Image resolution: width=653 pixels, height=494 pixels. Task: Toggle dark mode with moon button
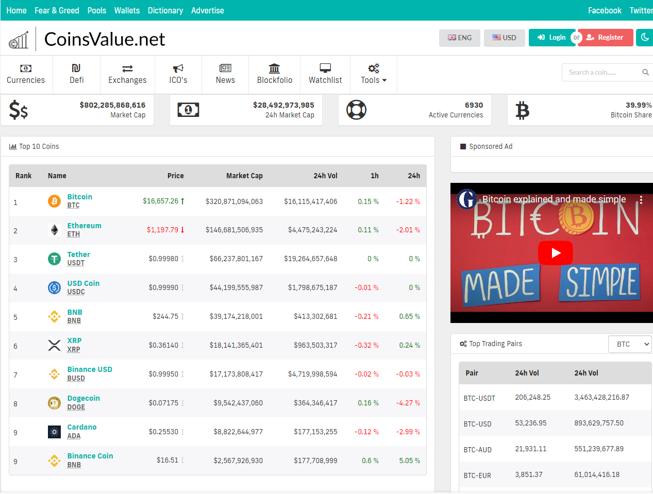pos(645,38)
